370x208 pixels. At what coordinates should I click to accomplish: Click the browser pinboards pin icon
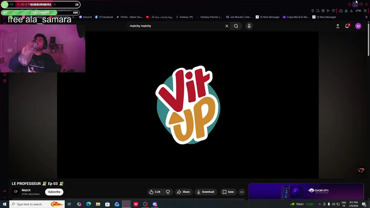[312, 11]
